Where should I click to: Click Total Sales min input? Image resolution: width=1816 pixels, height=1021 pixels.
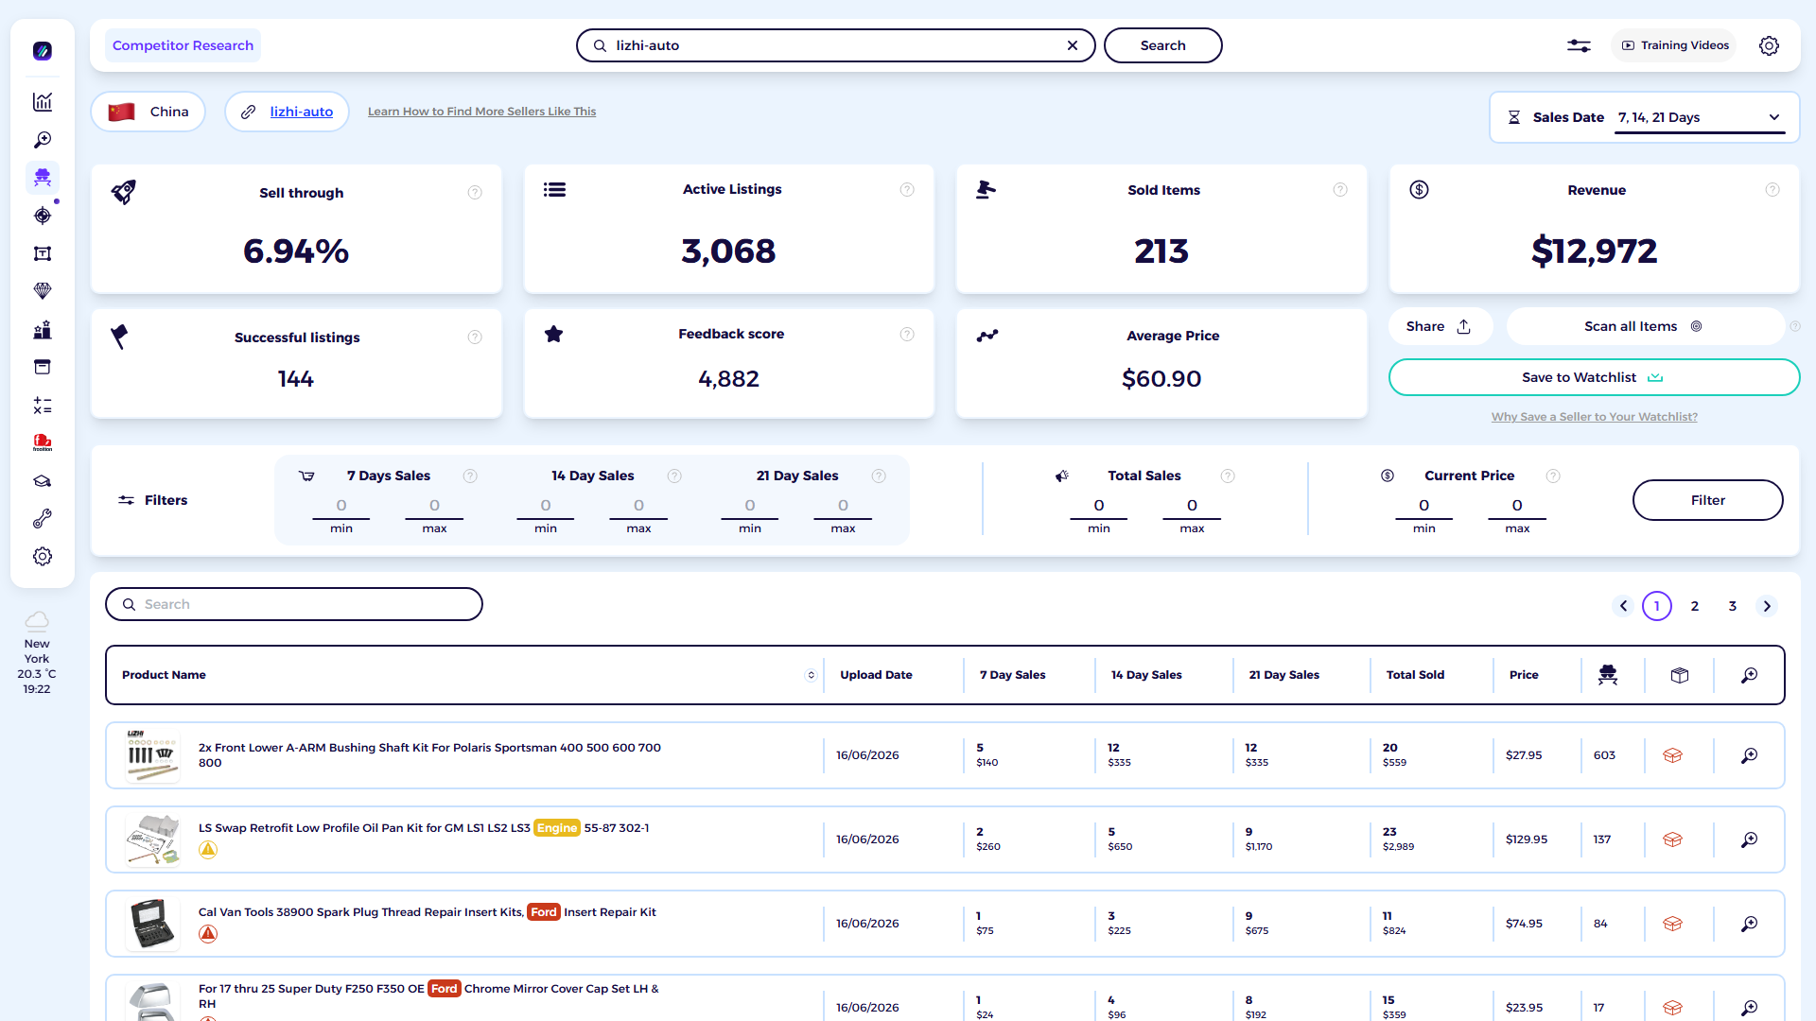pyautogui.click(x=1099, y=506)
